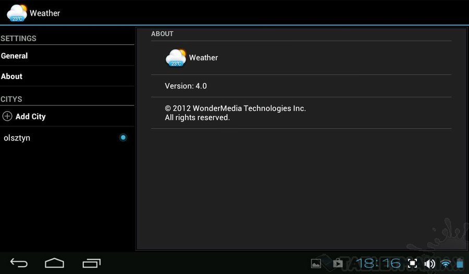469x274 pixels.
Task: Tap the 18:16 clock in system bar
Action: [378, 263]
